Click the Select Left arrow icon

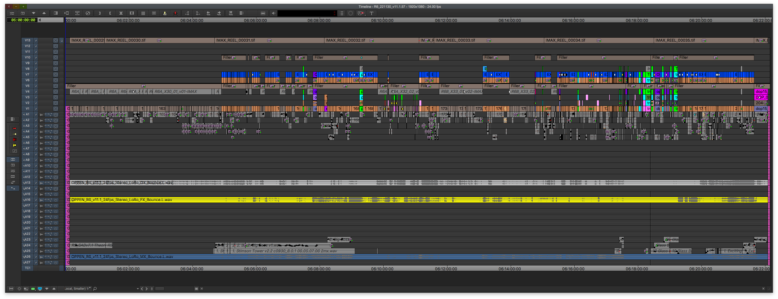(208, 13)
